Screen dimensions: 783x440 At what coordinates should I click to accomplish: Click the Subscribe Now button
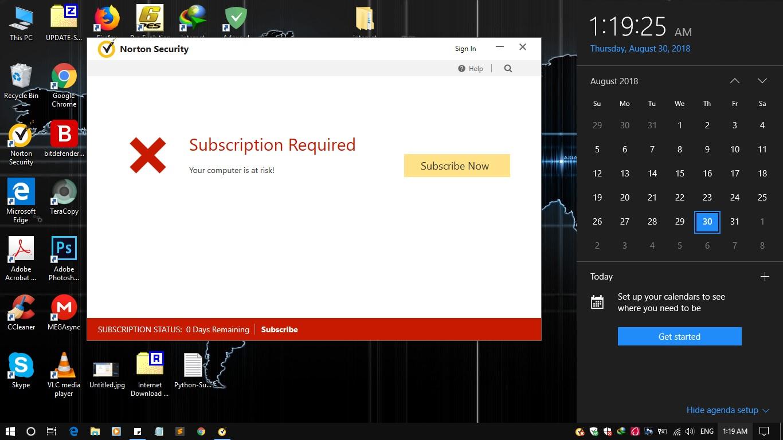pyautogui.click(x=457, y=166)
